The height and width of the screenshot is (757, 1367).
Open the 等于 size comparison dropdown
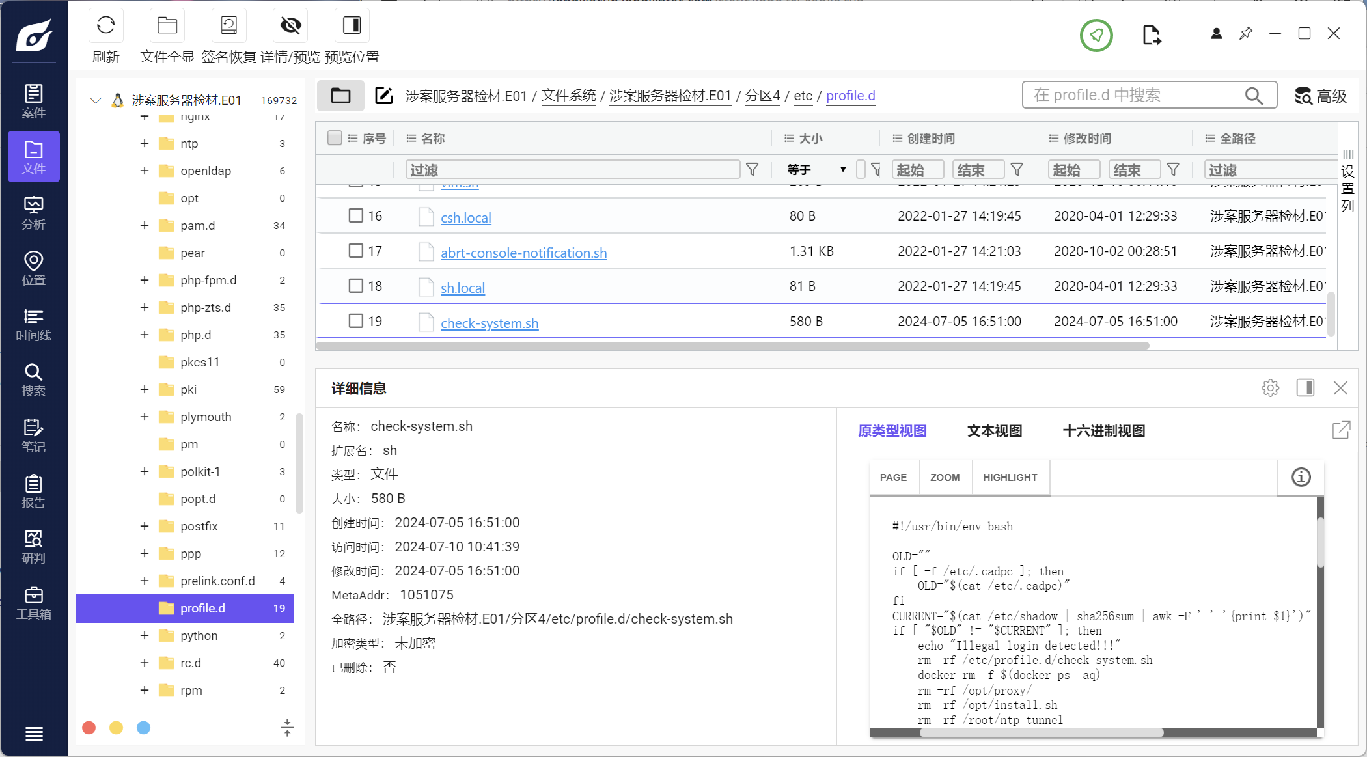tap(816, 170)
